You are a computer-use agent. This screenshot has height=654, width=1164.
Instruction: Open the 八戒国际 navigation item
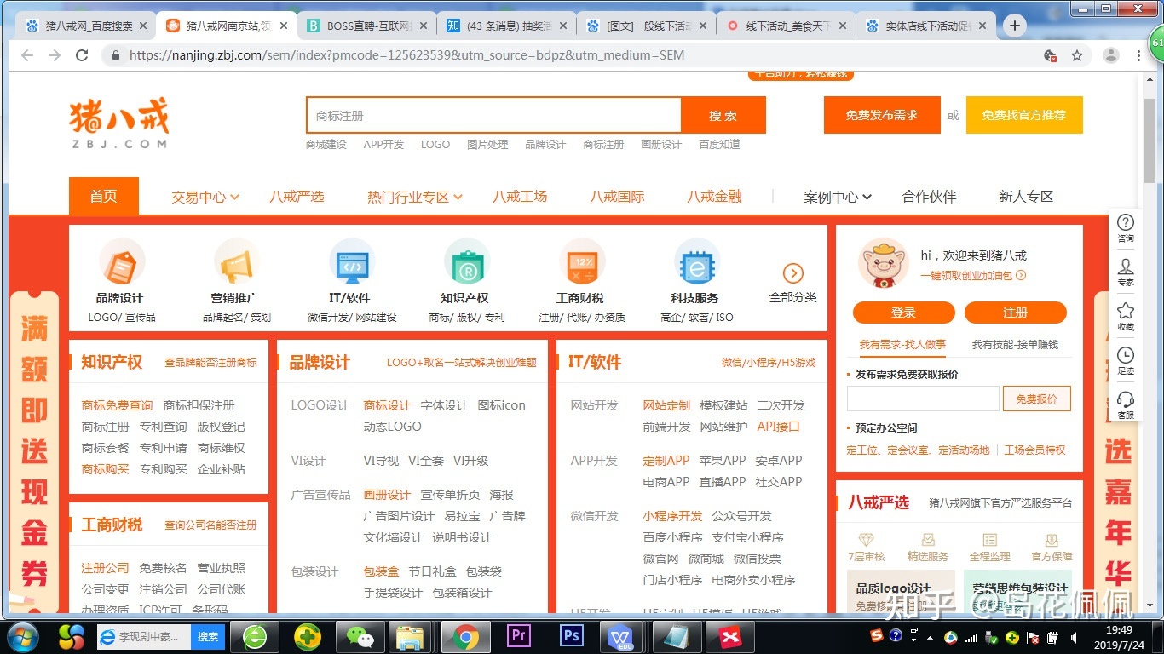(x=617, y=197)
